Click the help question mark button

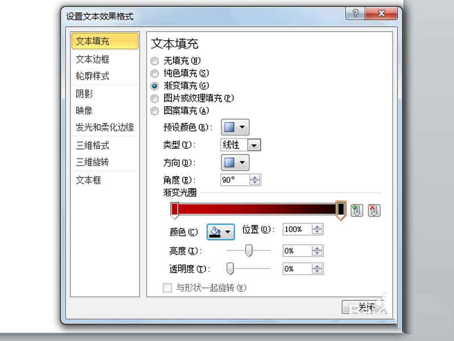coord(355,13)
